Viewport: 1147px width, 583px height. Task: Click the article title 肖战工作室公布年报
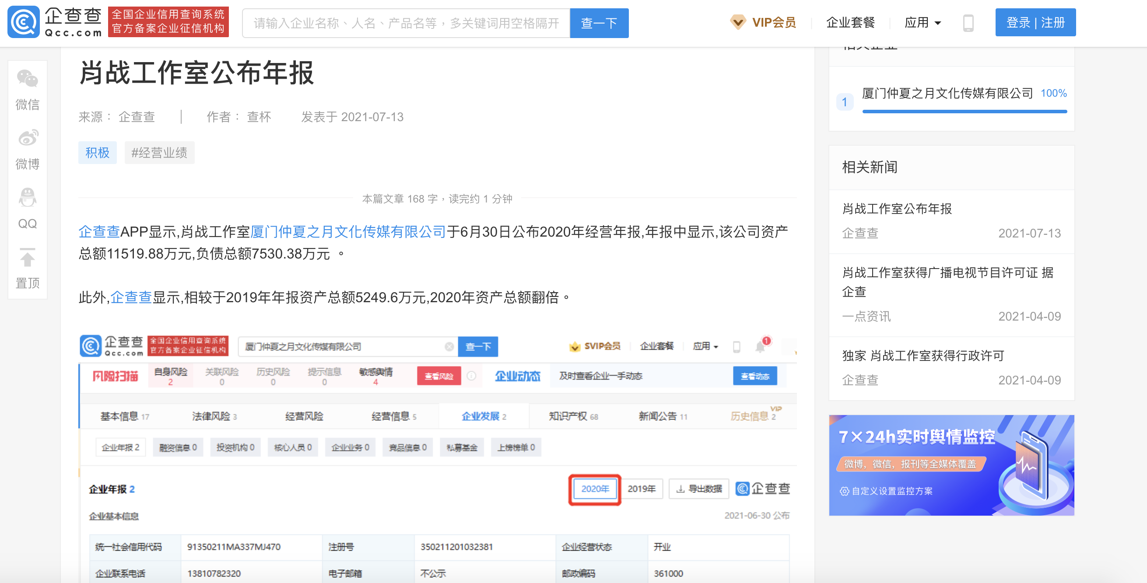click(x=196, y=73)
